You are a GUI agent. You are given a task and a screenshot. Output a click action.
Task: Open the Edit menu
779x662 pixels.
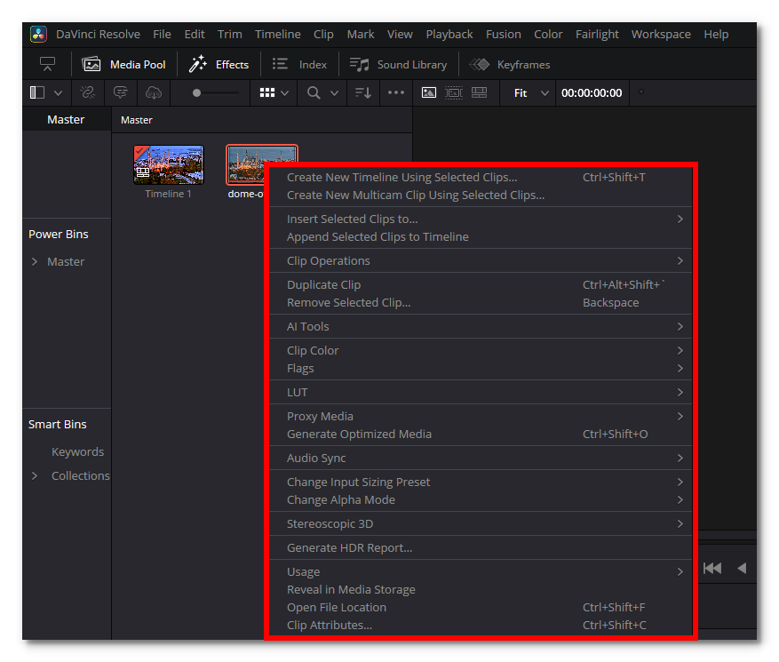[x=195, y=35]
